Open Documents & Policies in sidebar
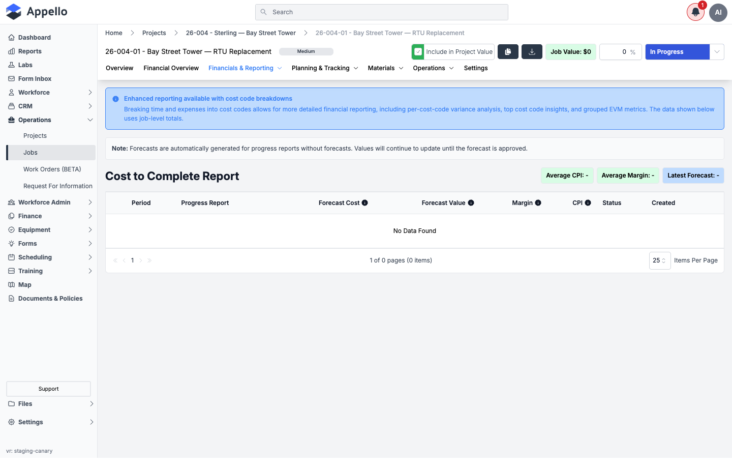 50,299
